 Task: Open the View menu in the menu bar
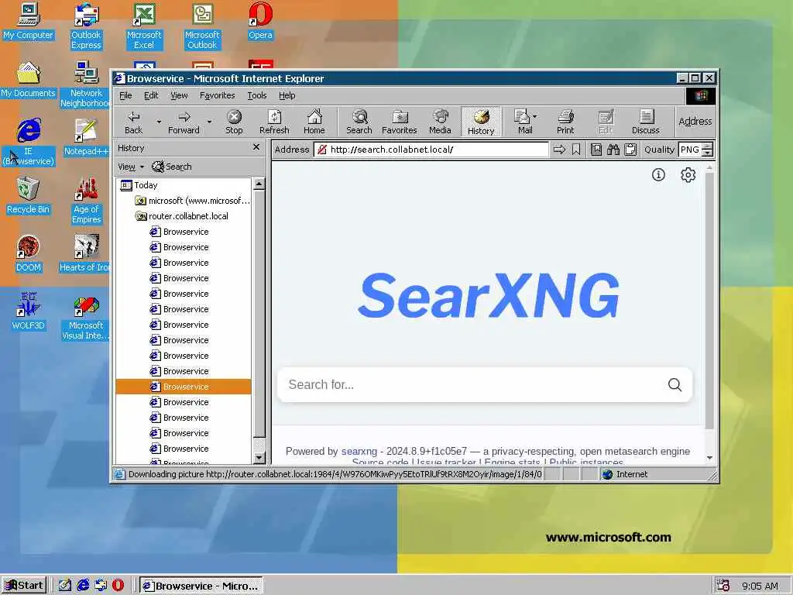point(179,95)
